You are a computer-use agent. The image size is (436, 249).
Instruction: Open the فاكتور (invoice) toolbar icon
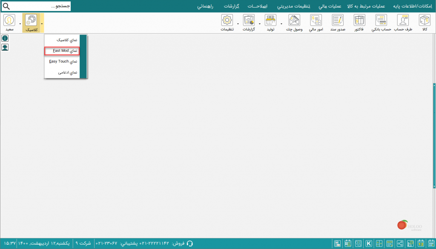tap(359, 20)
